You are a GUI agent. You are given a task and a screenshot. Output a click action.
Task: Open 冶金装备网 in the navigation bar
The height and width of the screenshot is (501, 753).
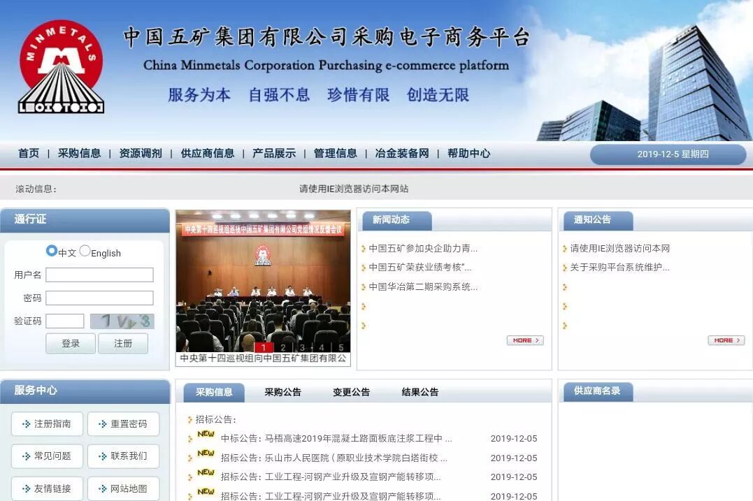coord(402,154)
